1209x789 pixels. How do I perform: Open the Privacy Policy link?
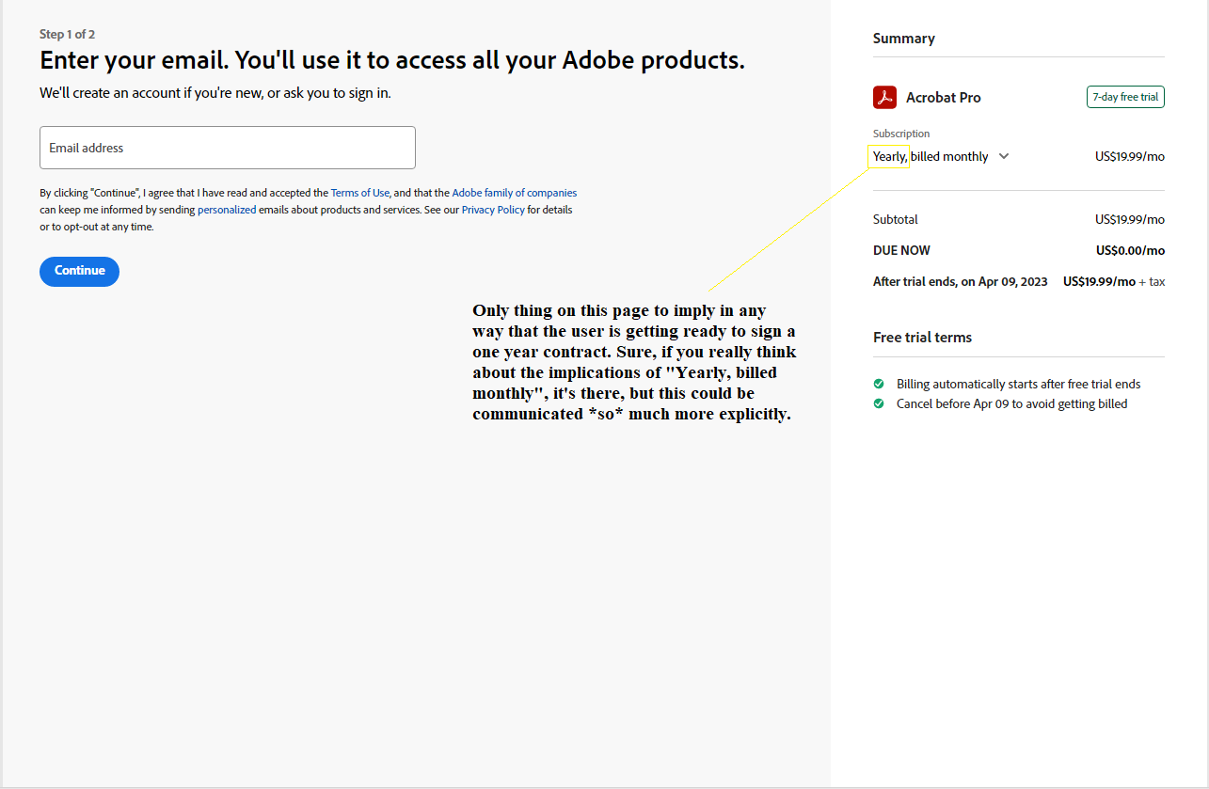click(492, 209)
